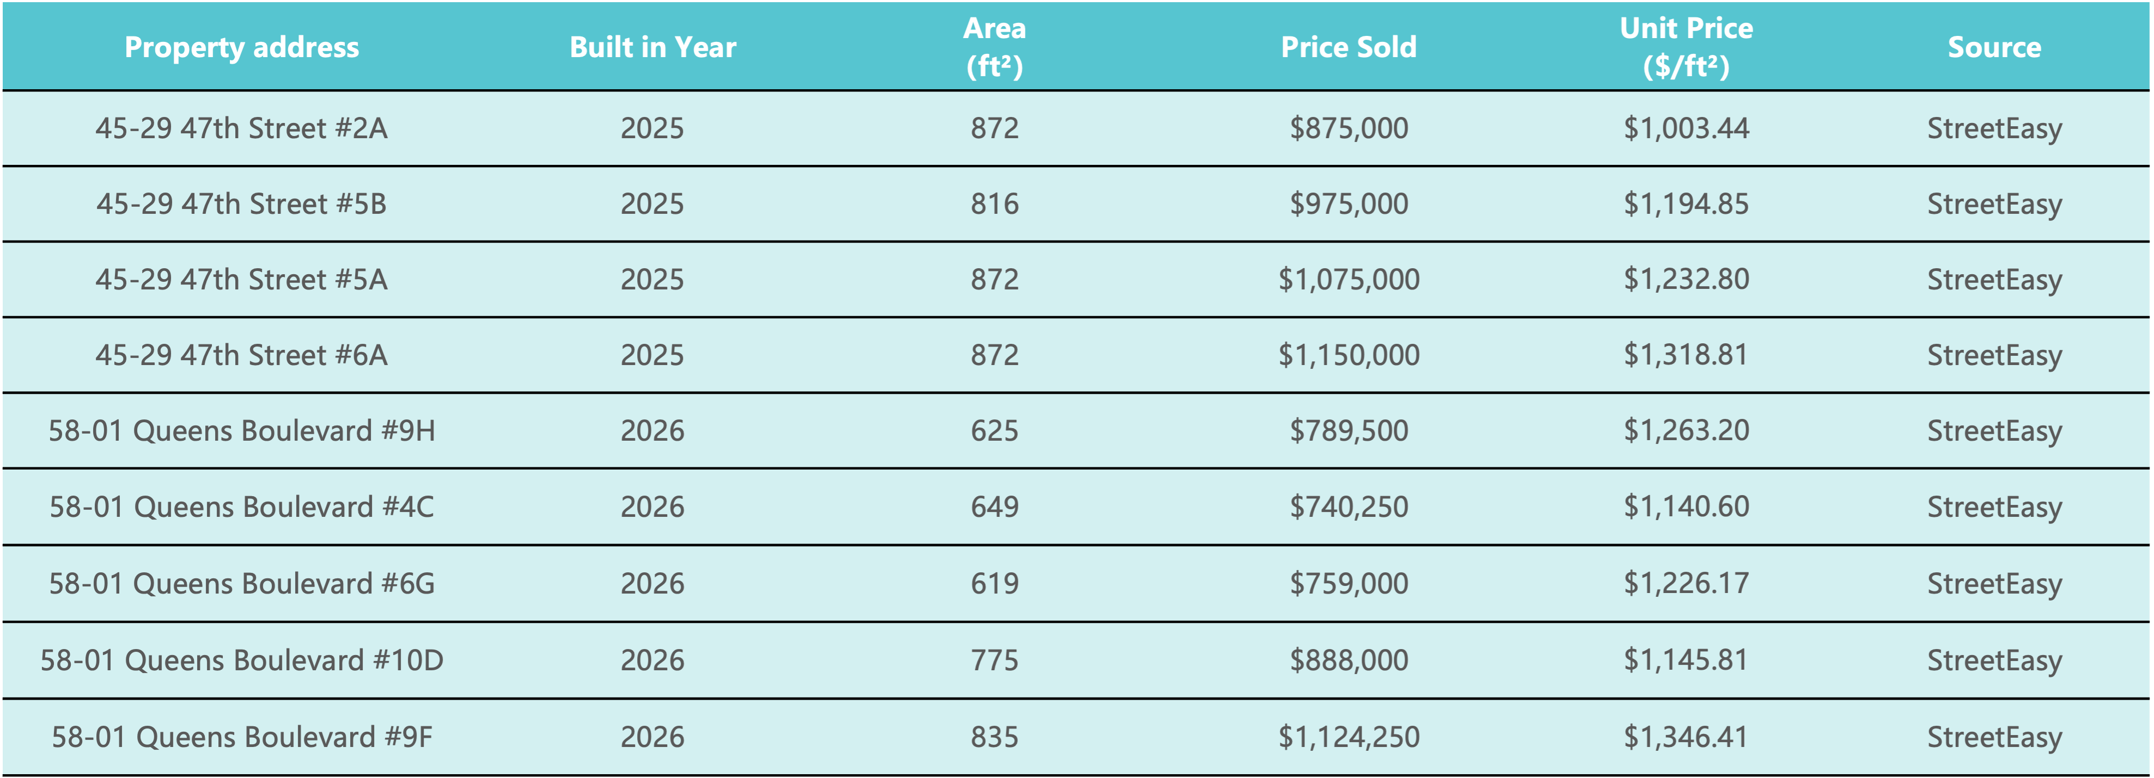
Task: Click the Built in Year header
Action: [x=652, y=47]
